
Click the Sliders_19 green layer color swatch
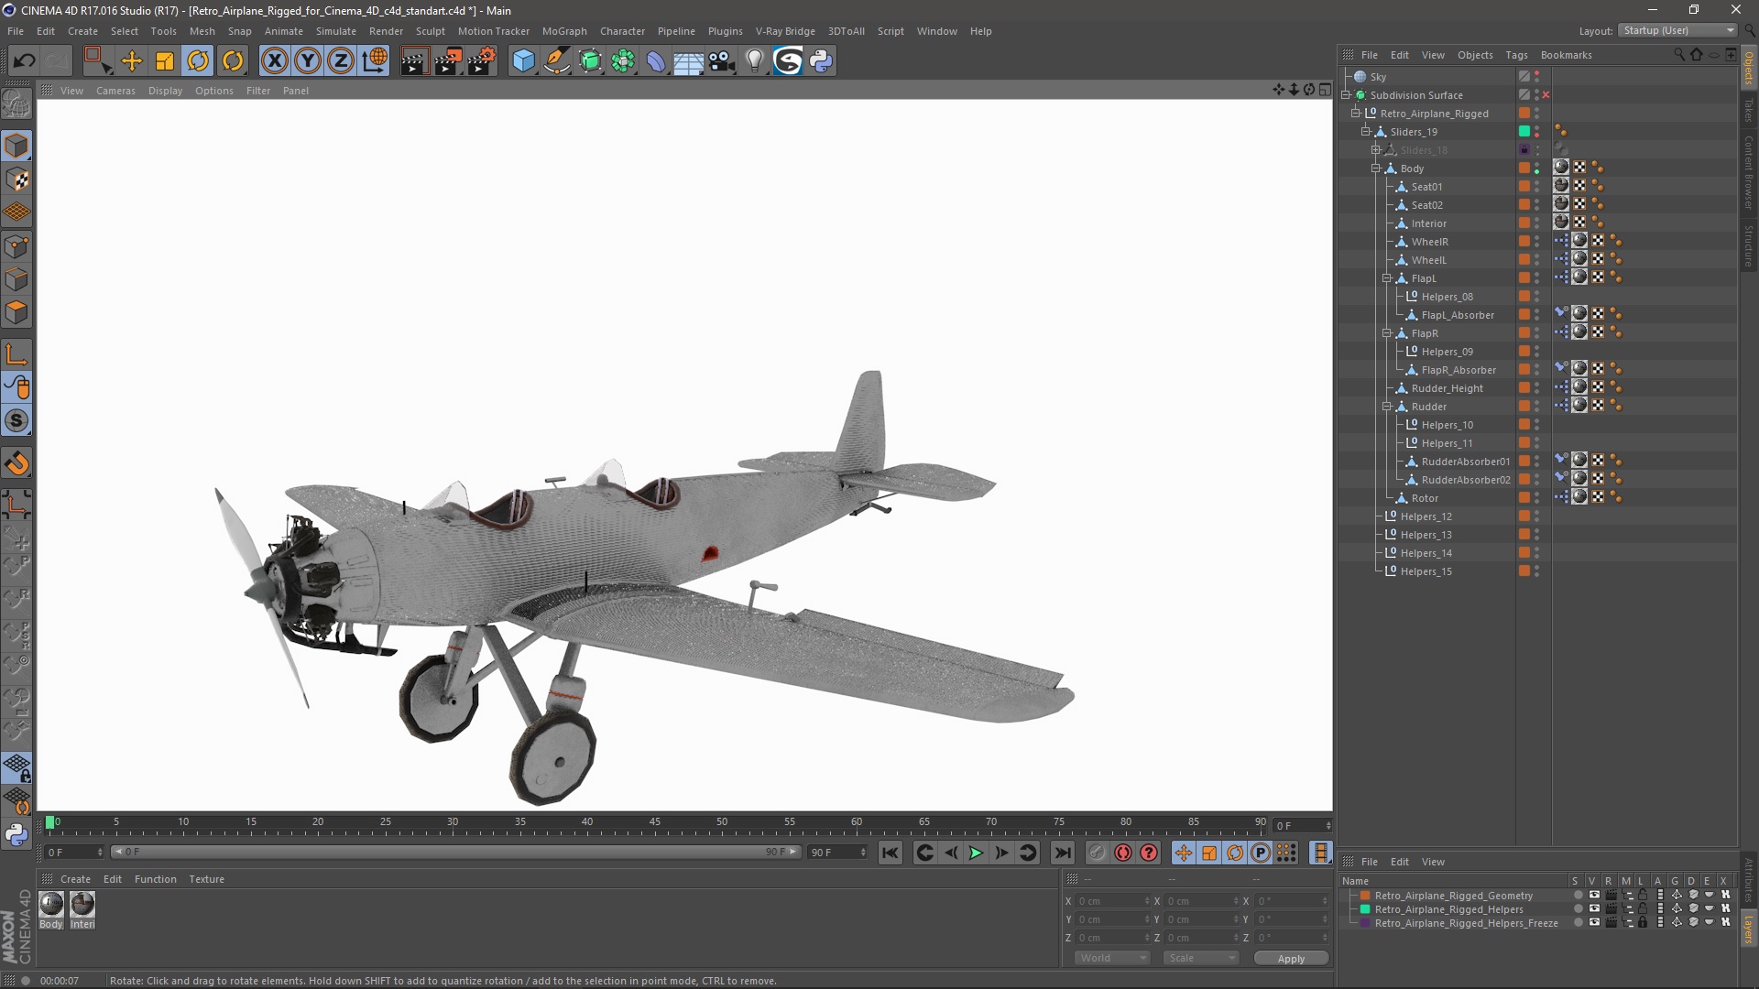coord(1524,132)
